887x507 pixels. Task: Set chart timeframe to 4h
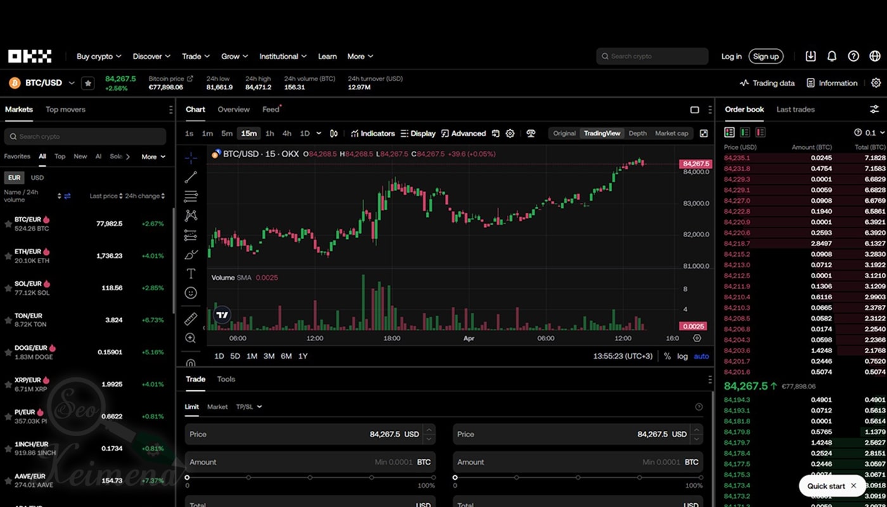coord(287,134)
